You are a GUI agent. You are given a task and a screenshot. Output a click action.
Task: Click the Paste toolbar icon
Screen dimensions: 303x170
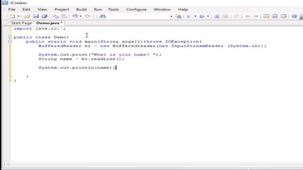[x=64, y=17]
